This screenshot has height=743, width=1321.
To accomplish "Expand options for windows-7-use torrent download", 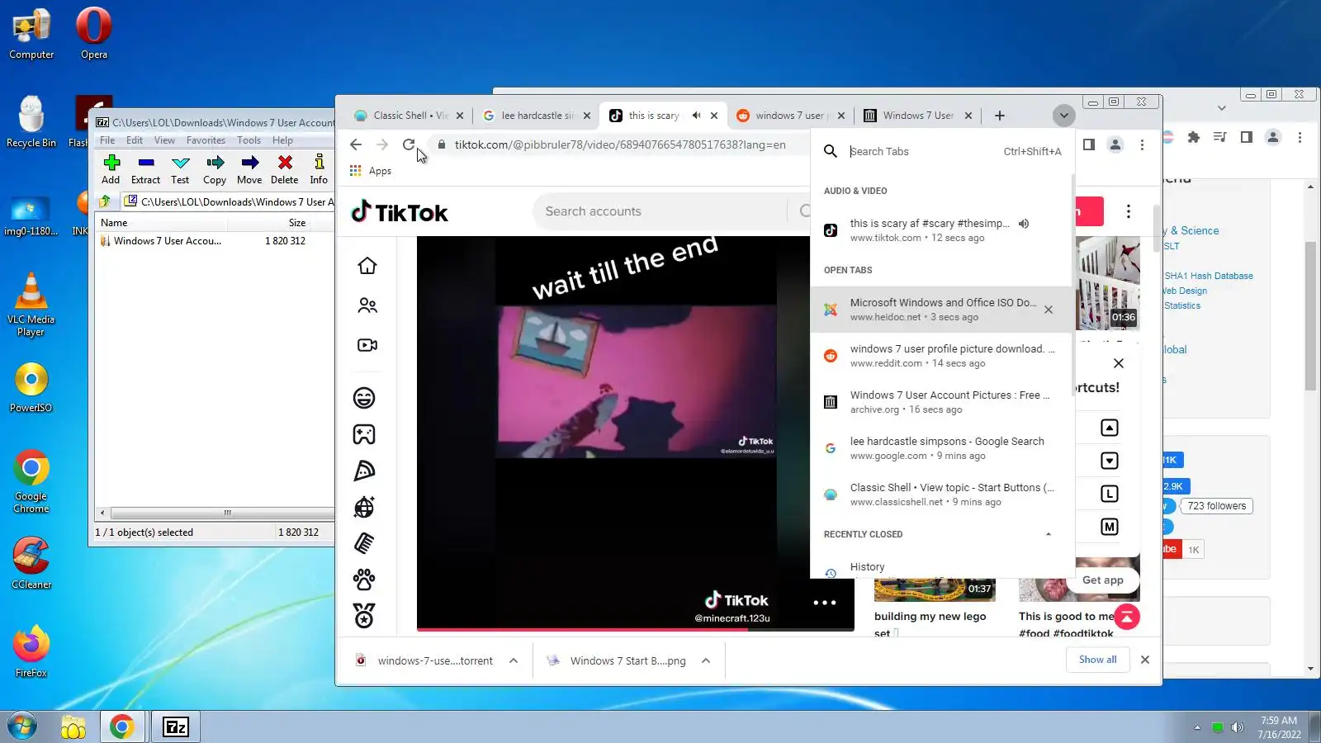I will 514,660.
